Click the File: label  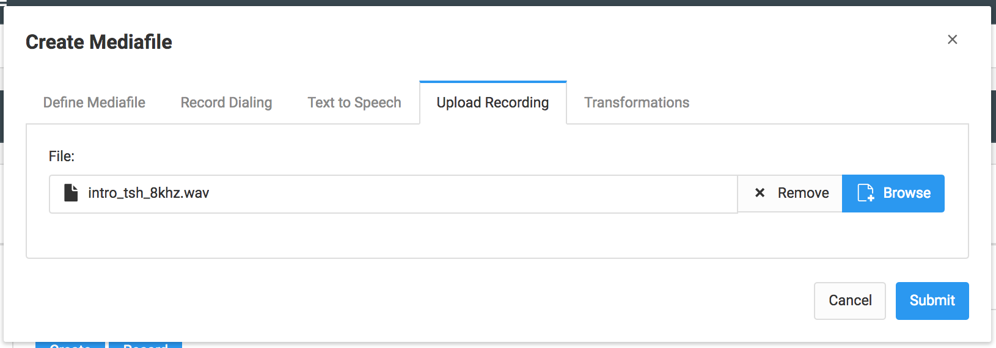click(x=62, y=156)
